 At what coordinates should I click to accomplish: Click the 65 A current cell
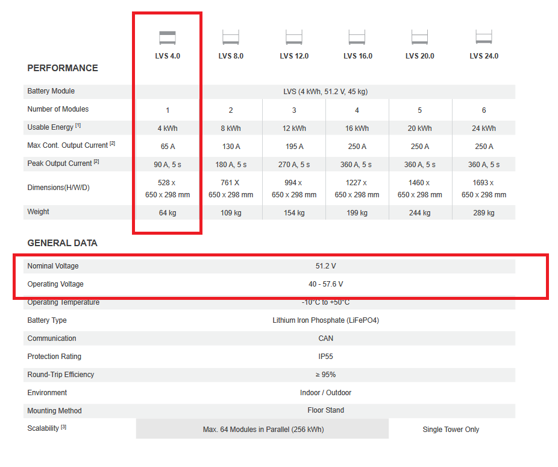pyautogui.click(x=168, y=147)
